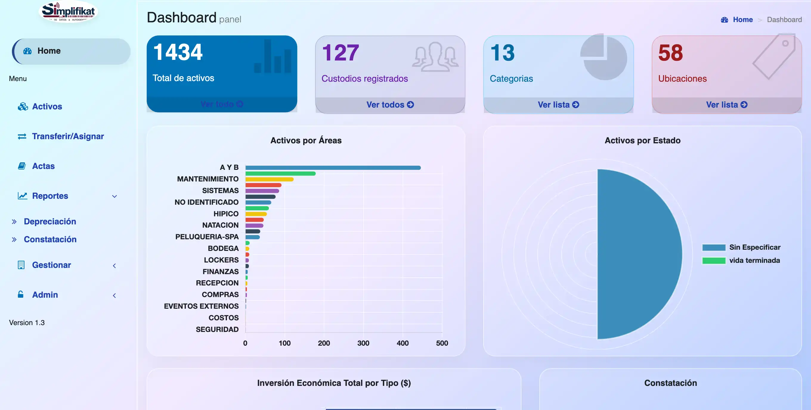The width and height of the screenshot is (811, 410).
Task: Open the Activos menu item
Action: coord(47,106)
